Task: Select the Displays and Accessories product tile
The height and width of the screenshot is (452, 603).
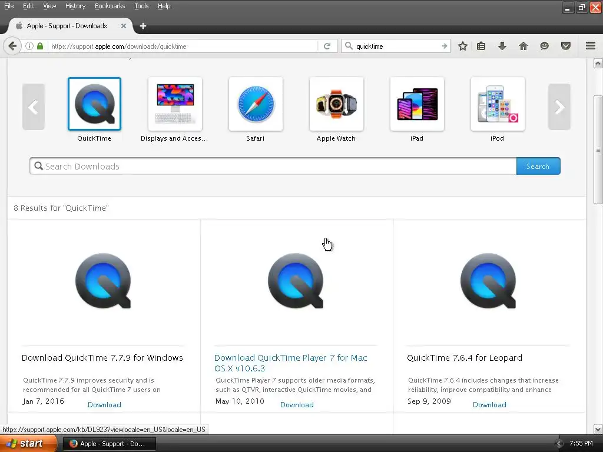Action: click(175, 104)
